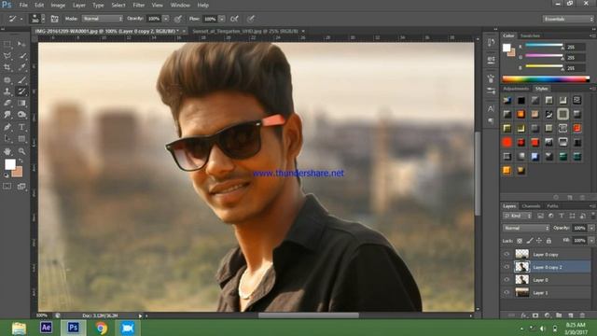The height and width of the screenshot is (336, 597).
Task: Click the trash icon in Layers panel
Action: 582,315
